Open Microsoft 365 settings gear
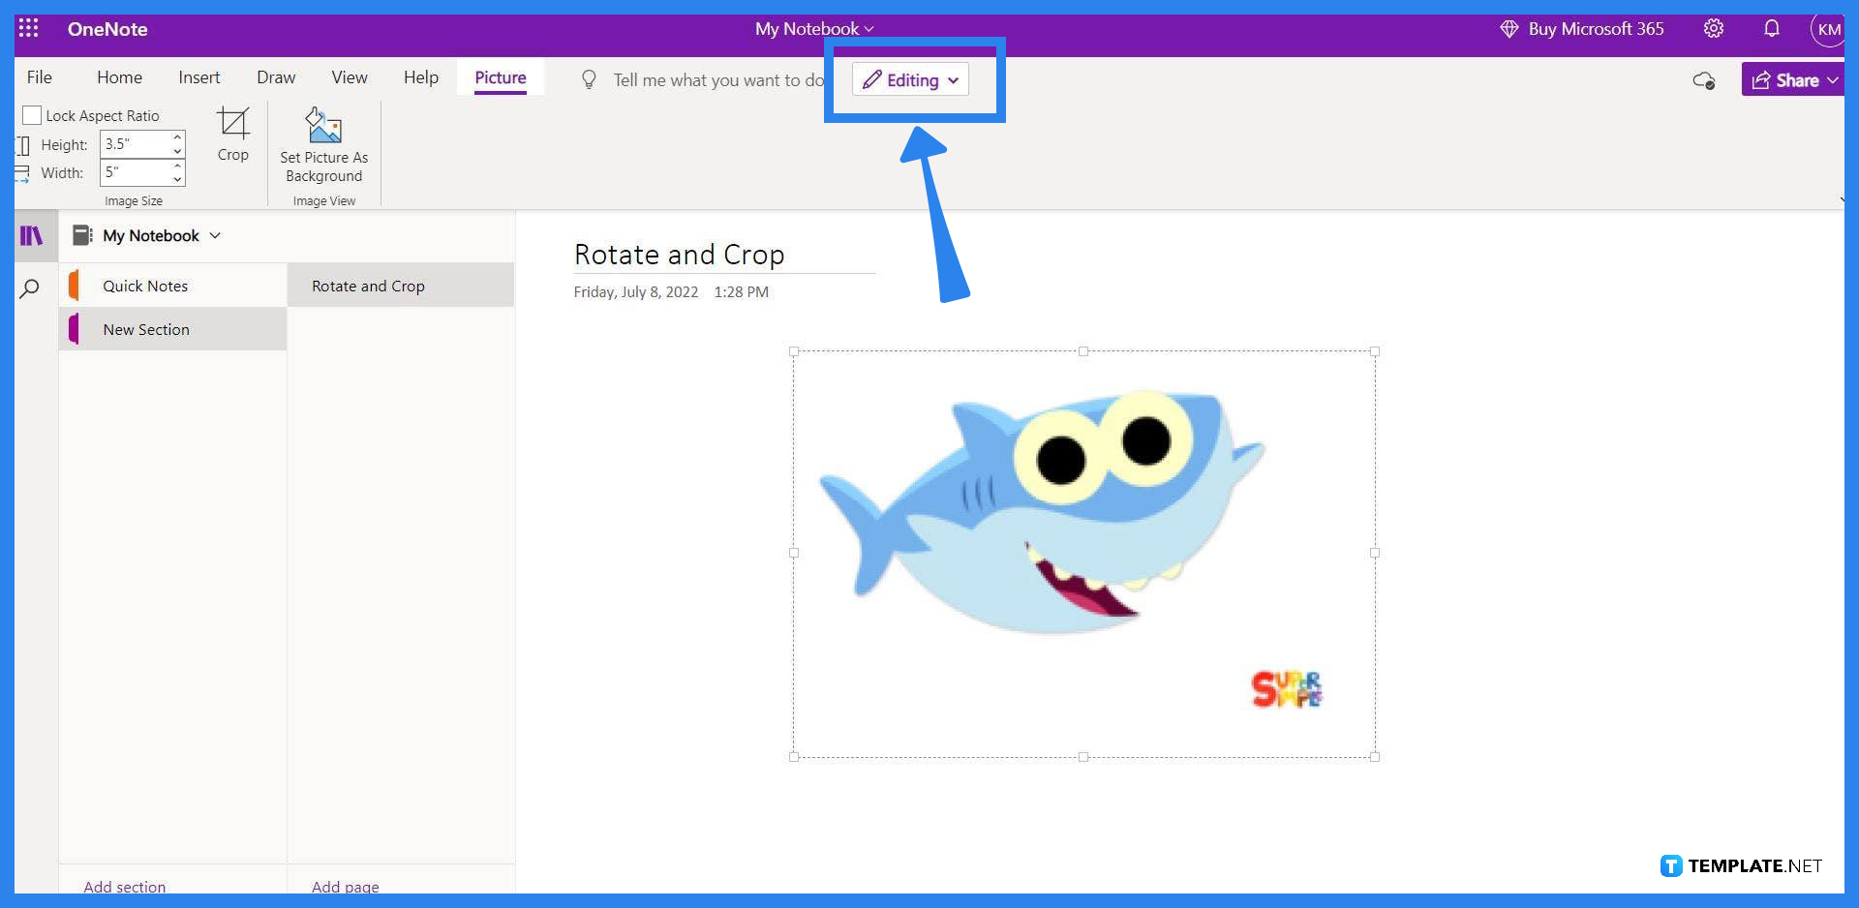 coord(1714,28)
